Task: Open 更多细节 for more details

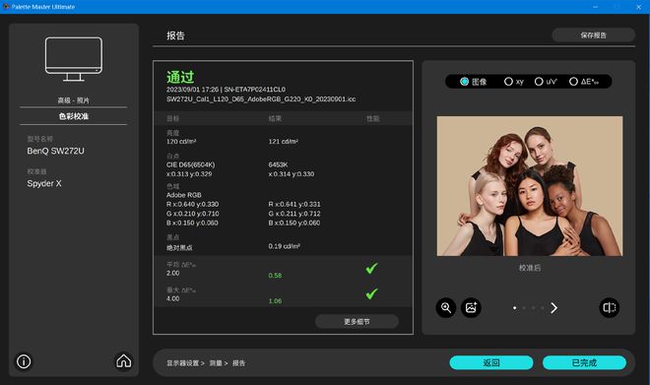Action: 357,322
